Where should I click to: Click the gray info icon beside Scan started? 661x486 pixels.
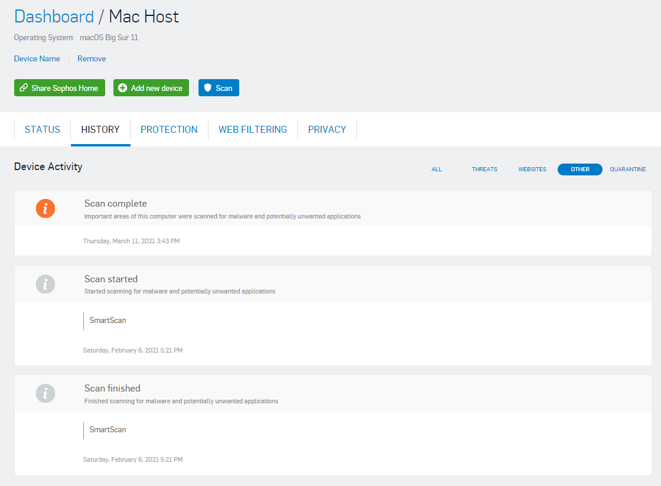[x=45, y=284]
